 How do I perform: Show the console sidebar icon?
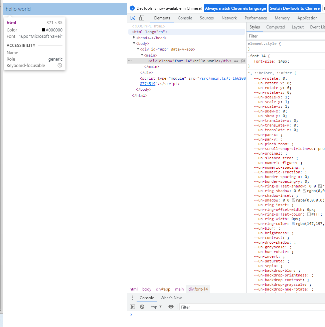pyautogui.click(x=132, y=307)
